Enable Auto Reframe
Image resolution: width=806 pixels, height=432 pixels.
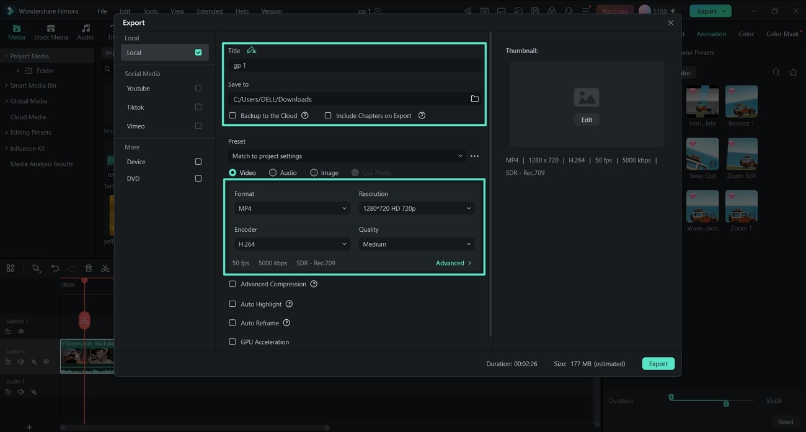tap(232, 323)
